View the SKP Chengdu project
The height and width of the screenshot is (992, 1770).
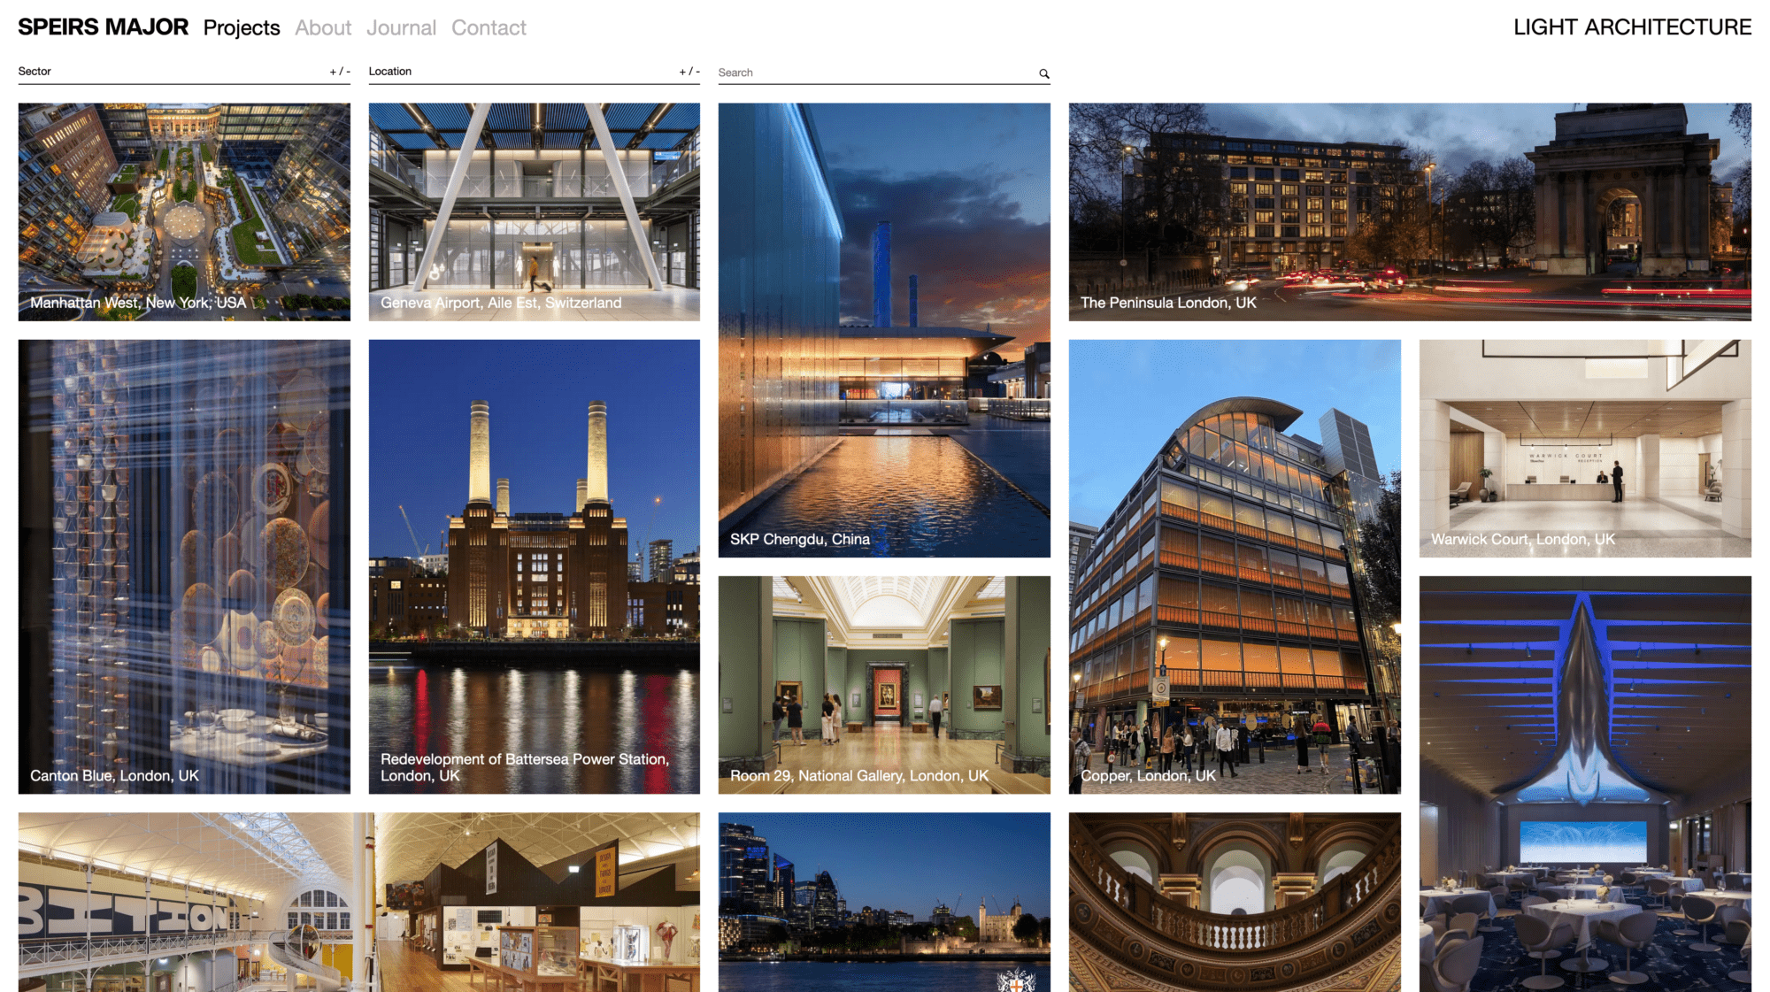tap(884, 330)
